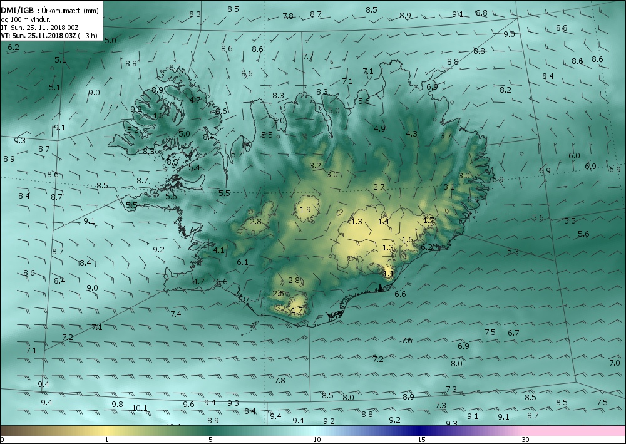Select the 1.6 value on the map

(408, 240)
